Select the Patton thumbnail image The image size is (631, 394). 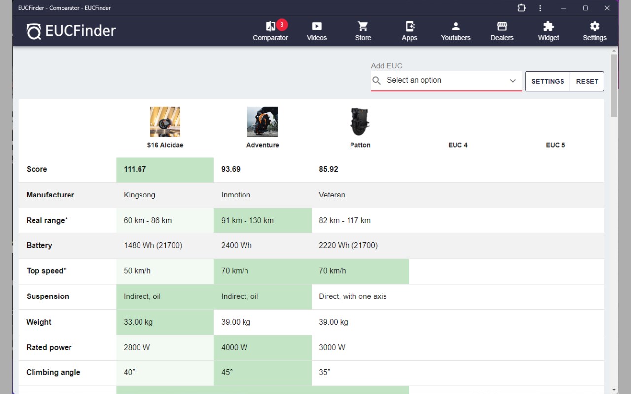click(360, 122)
